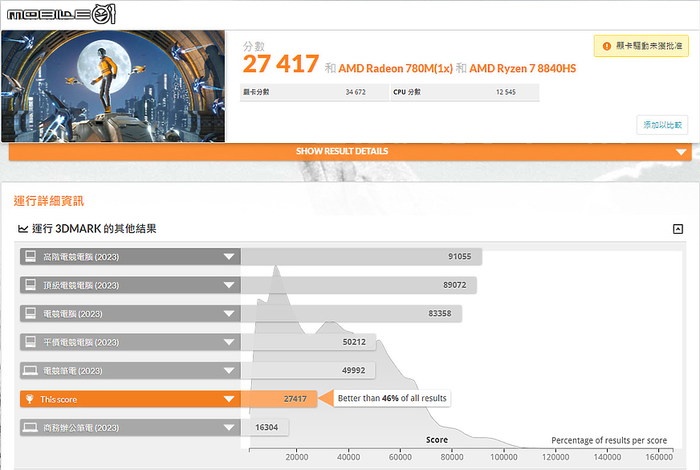700x470 pixels.
Task: Click the 83358 score bar
Action: coord(351,313)
